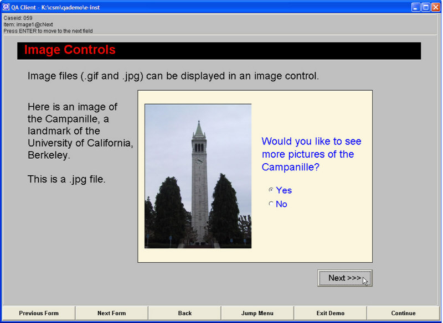Go to Previous Form

pos(39,313)
